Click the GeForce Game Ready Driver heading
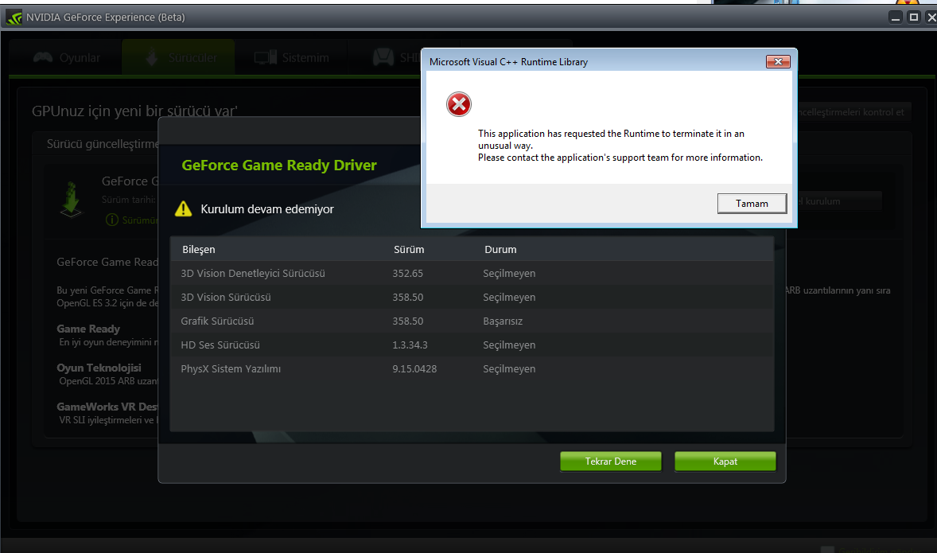The width and height of the screenshot is (937, 553). coord(279,165)
